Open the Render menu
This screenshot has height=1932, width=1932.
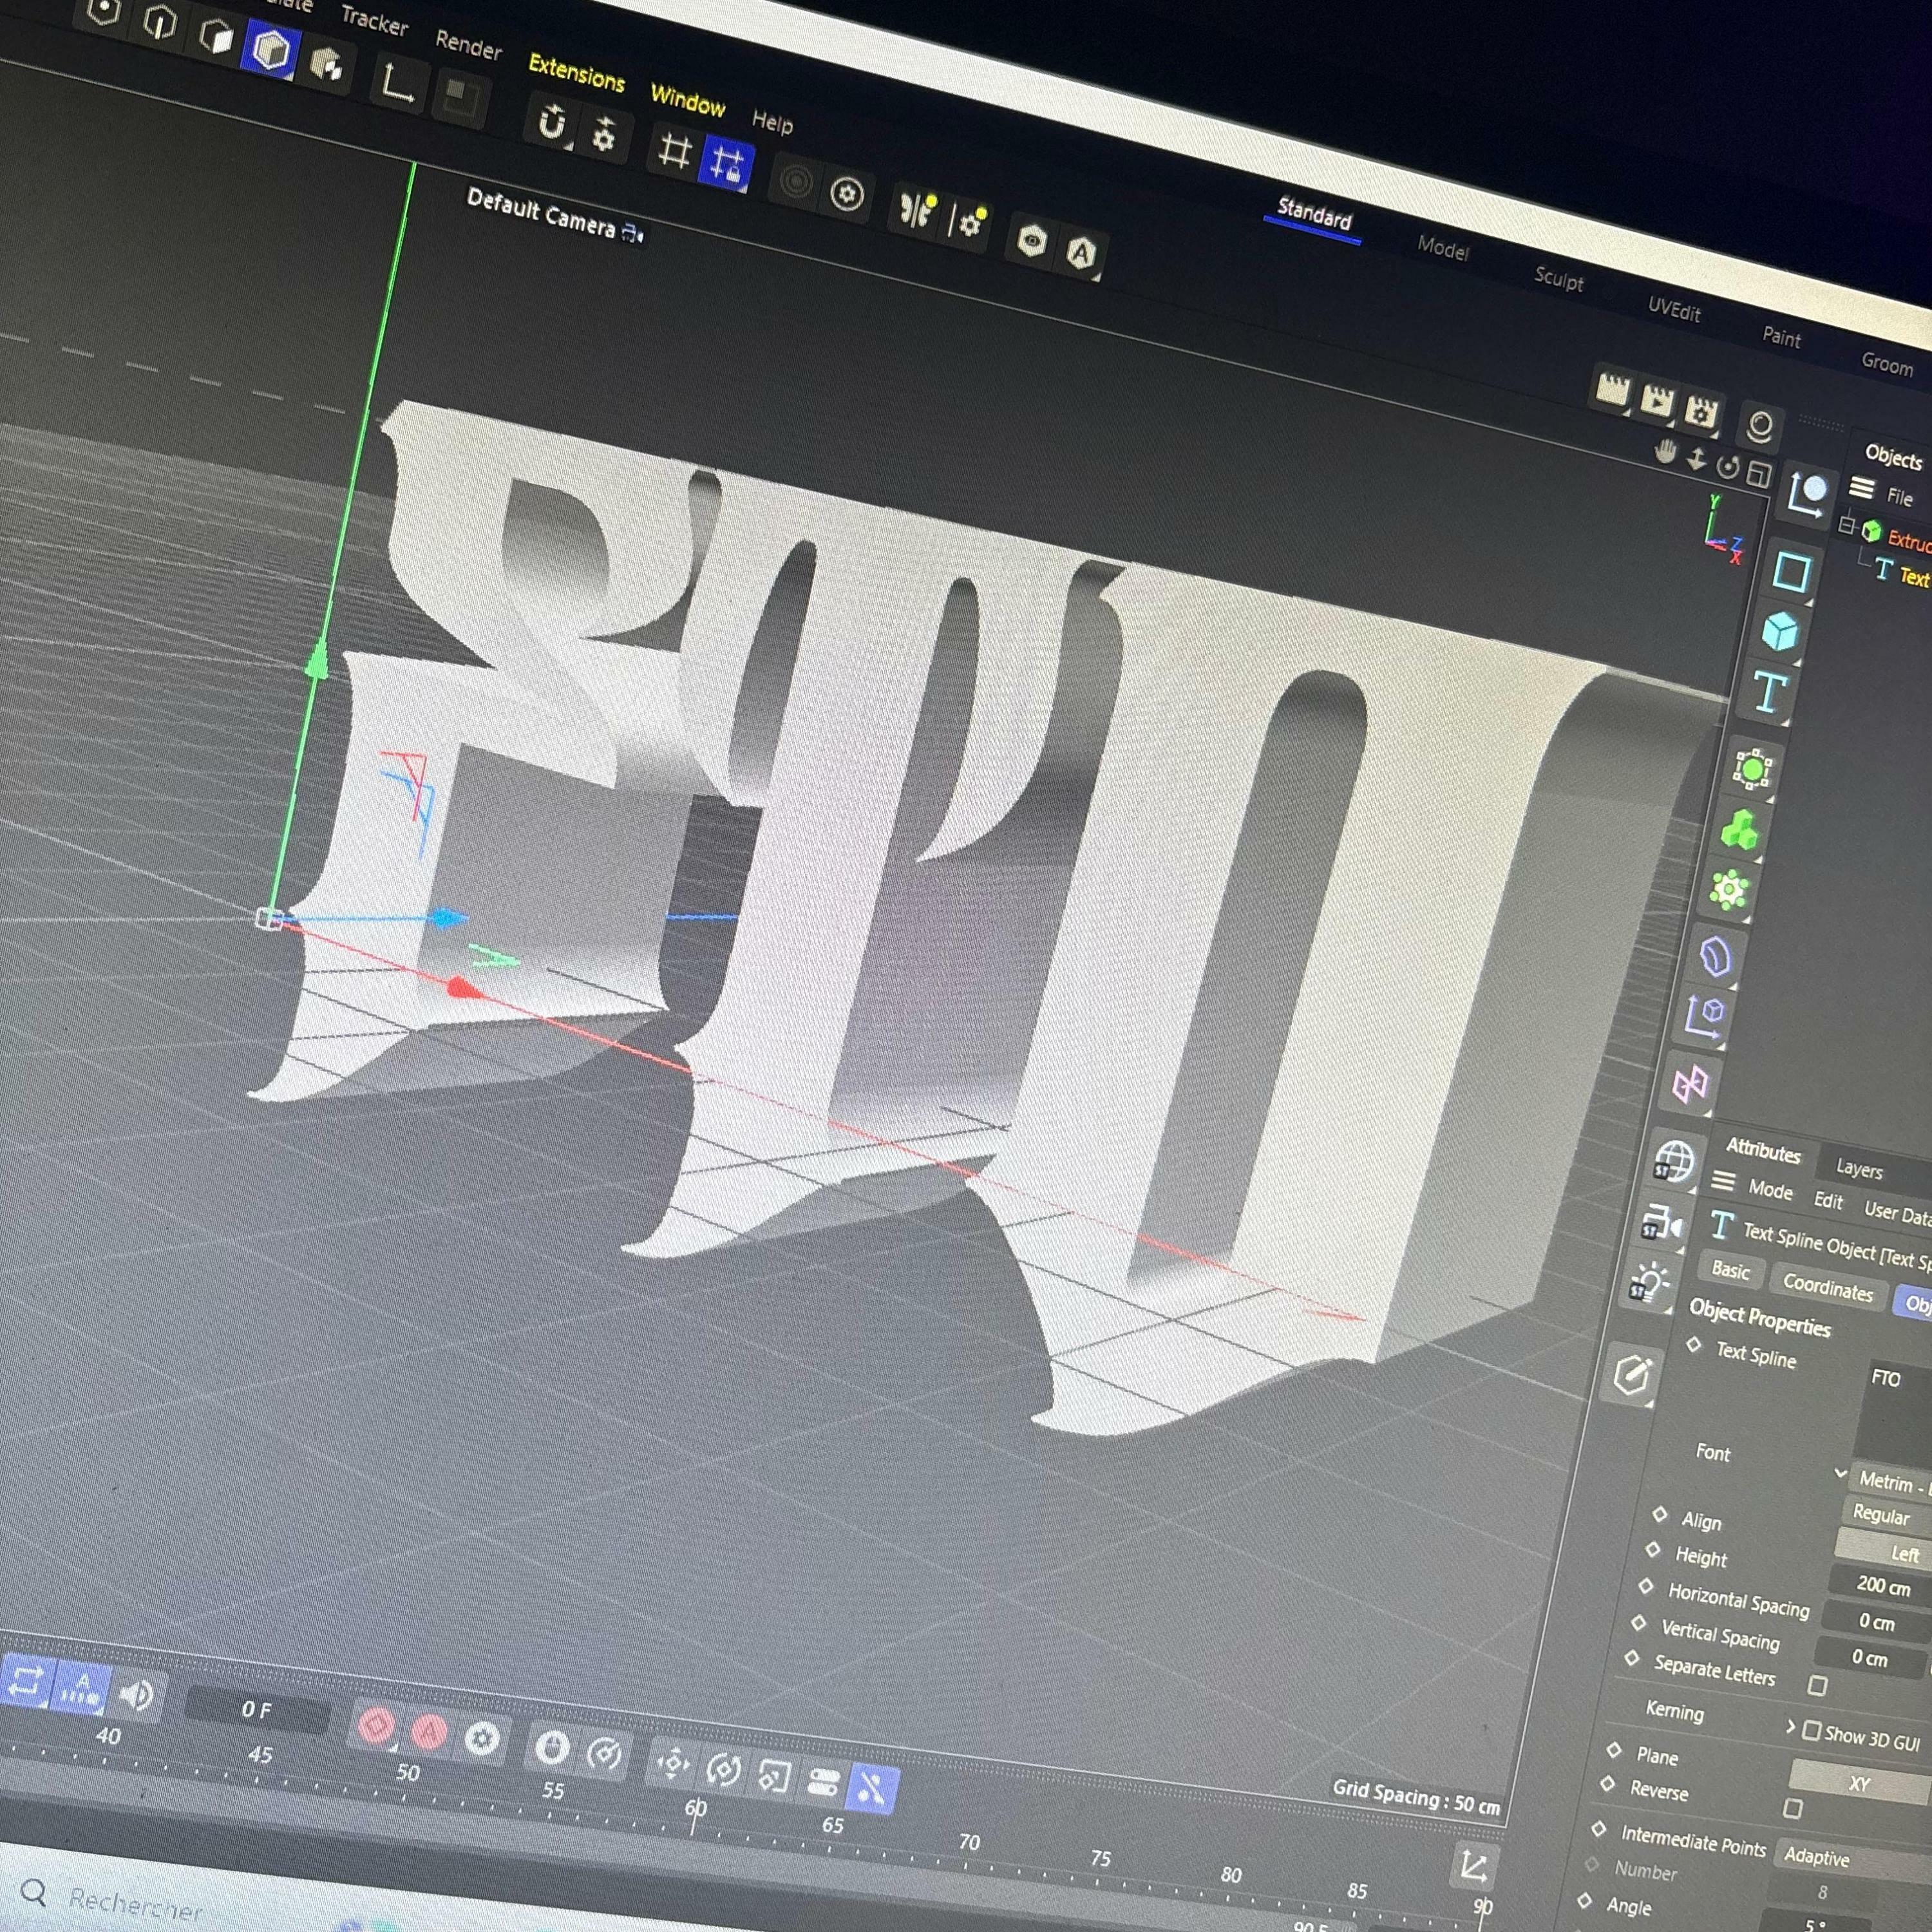(x=468, y=44)
